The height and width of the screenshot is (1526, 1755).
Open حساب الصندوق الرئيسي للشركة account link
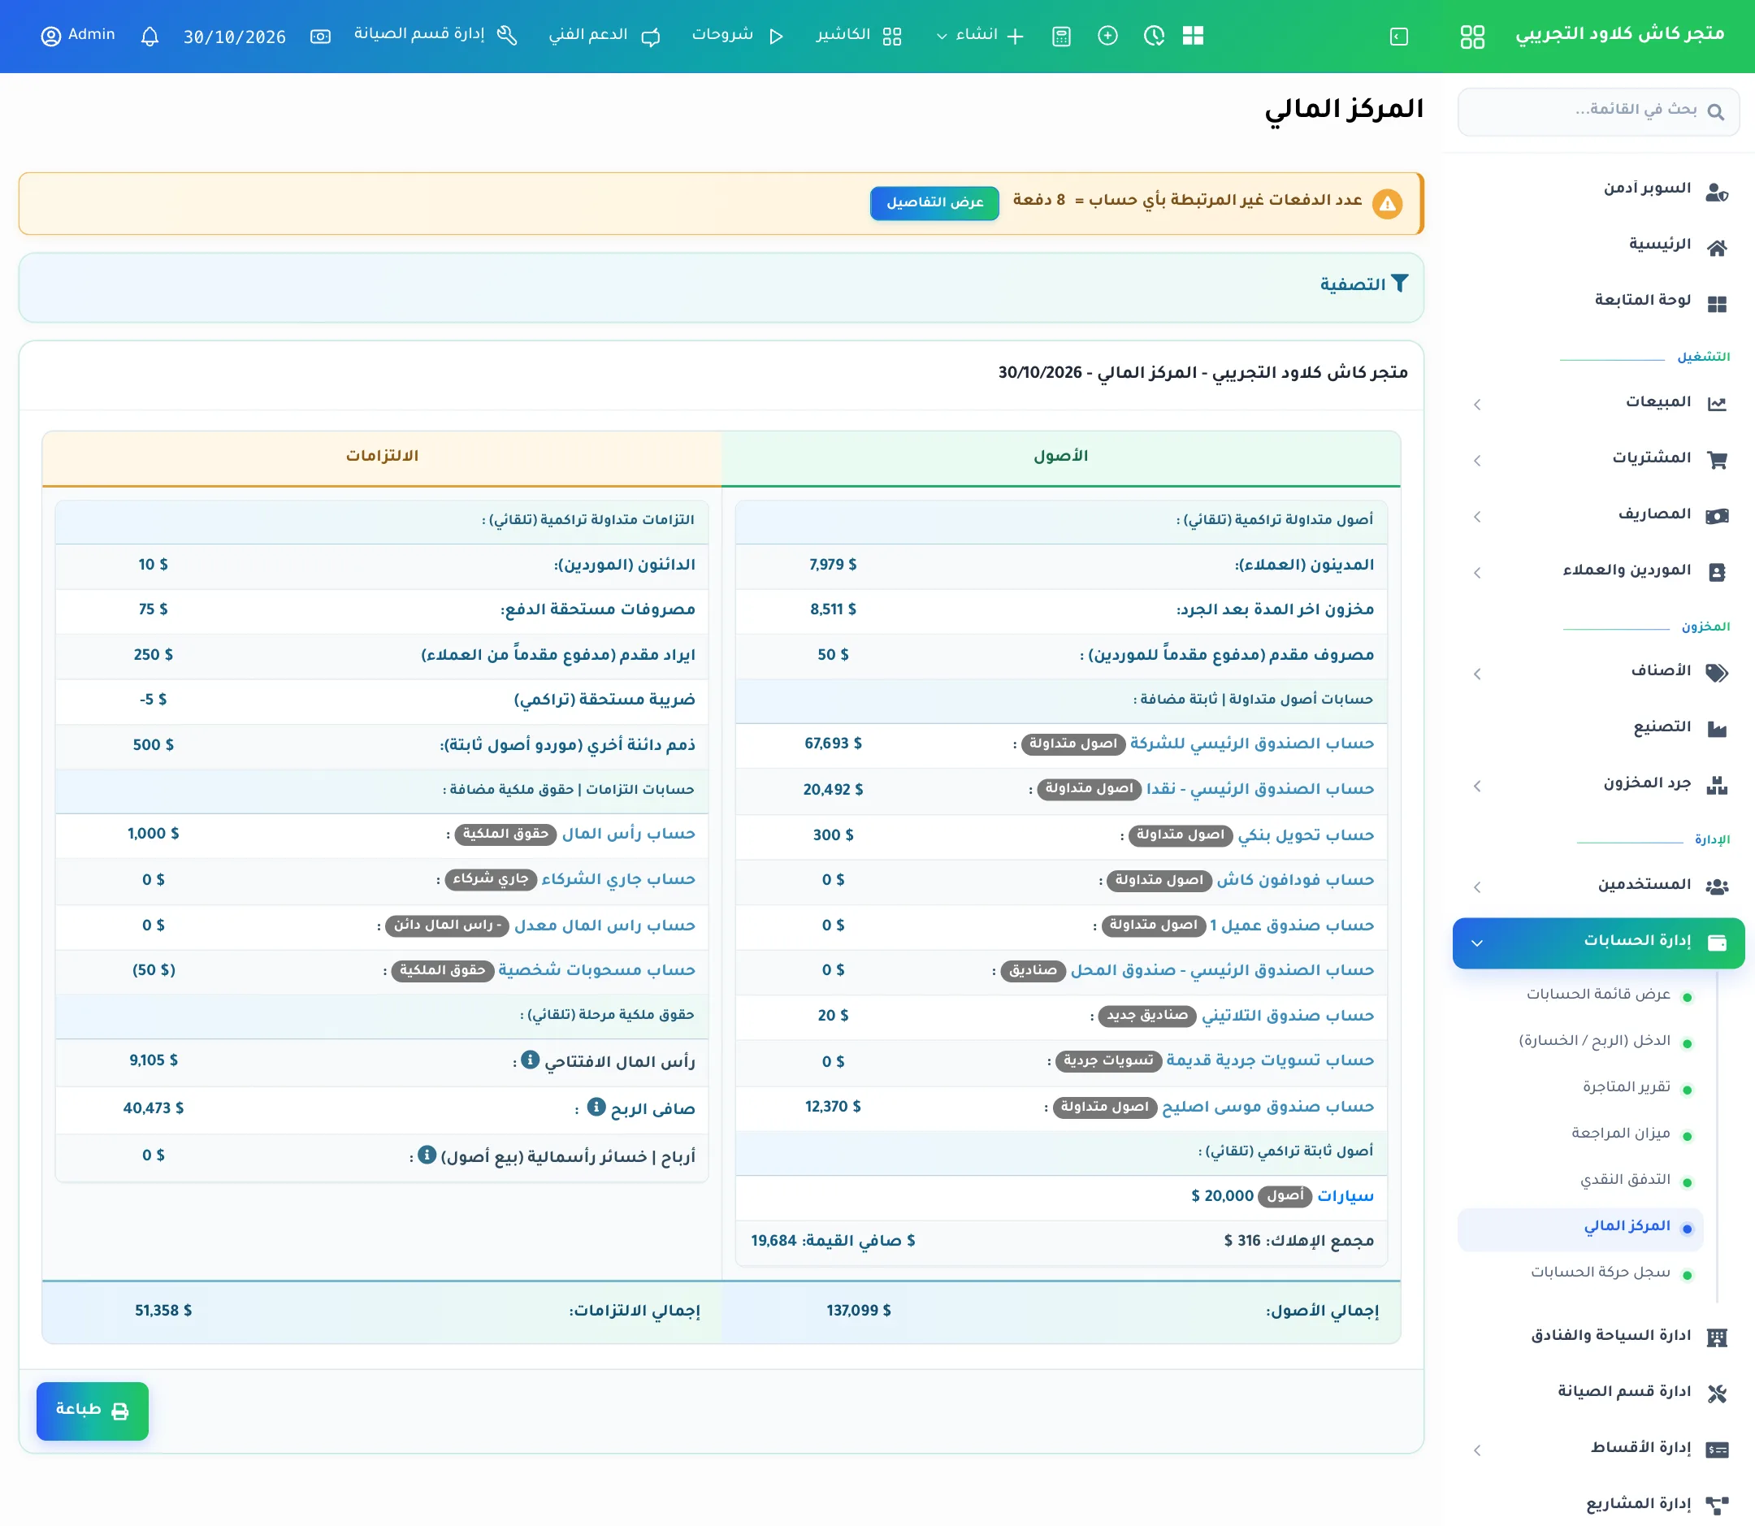click(x=1252, y=743)
